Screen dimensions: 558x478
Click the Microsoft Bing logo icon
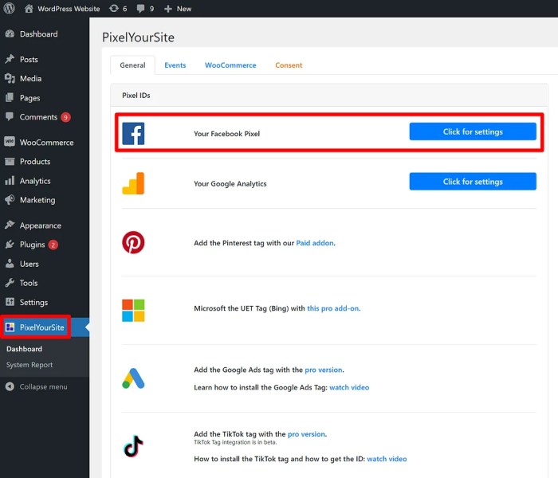133,310
